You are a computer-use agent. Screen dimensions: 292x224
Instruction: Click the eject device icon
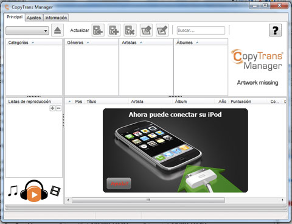click(58, 30)
